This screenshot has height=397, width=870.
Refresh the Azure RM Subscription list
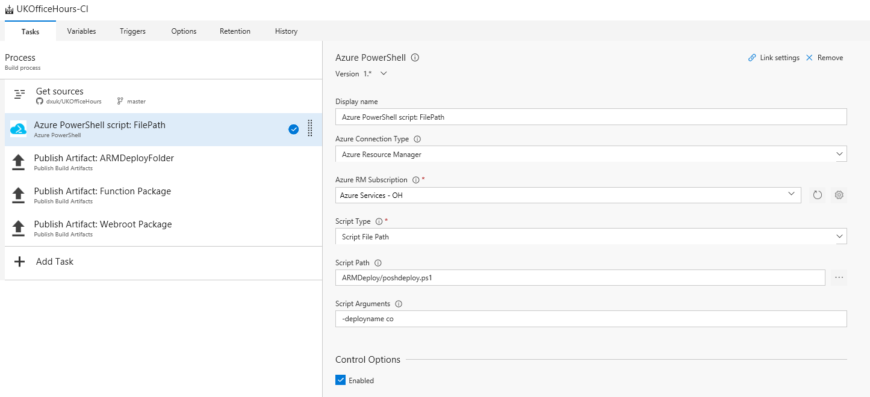click(x=817, y=195)
